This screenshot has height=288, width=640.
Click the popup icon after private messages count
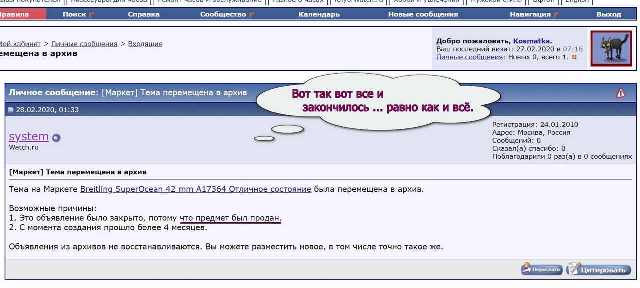tap(574, 57)
